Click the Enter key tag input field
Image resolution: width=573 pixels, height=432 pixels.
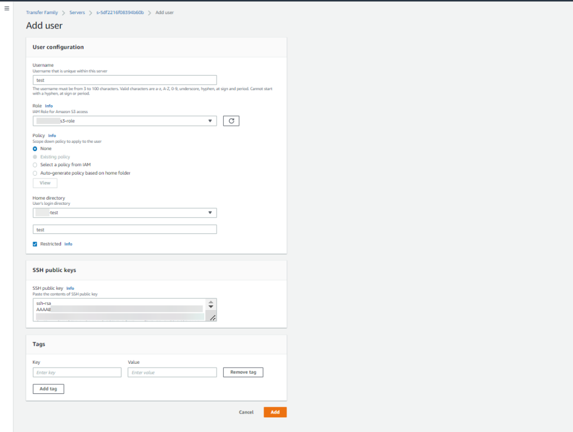(x=77, y=372)
